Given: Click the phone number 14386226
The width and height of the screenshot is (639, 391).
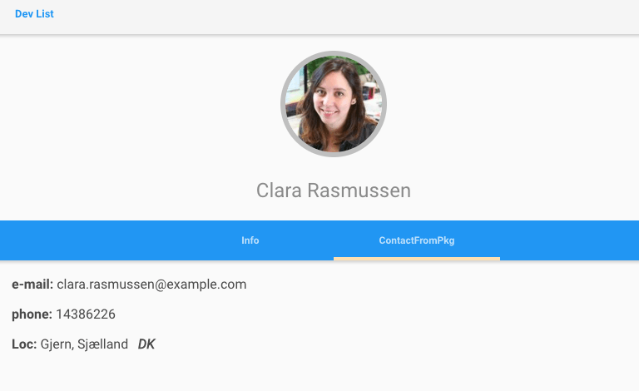Looking at the screenshot, I should 86,314.
